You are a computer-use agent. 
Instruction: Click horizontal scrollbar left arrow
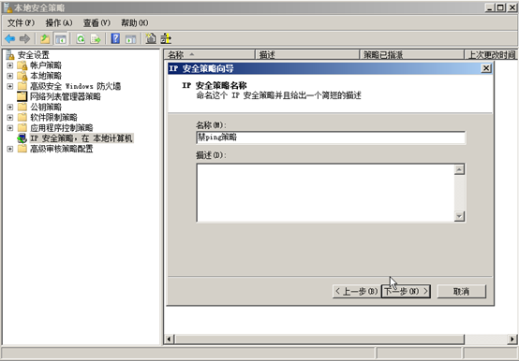pos(170,339)
